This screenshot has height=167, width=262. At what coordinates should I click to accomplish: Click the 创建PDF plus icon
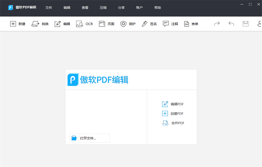pyautogui.click(x=165, y=114)
